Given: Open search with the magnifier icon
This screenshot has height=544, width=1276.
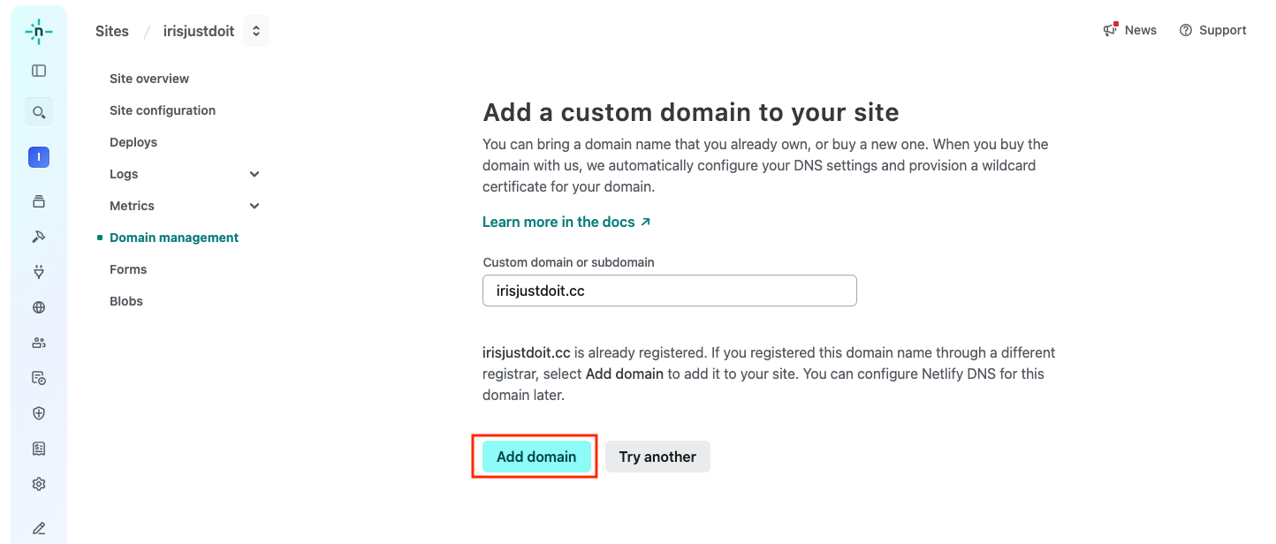Looking at the screenshot, I should [x=39, y=112].
